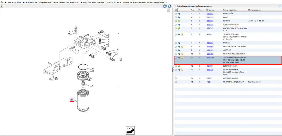Select callout 1 bracket in diagram
282x136 pixels.
(49, 63)
